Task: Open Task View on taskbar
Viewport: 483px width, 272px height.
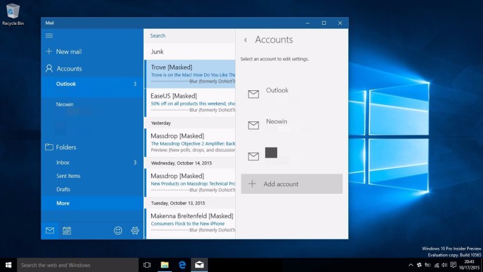Action: coord(147,265)
